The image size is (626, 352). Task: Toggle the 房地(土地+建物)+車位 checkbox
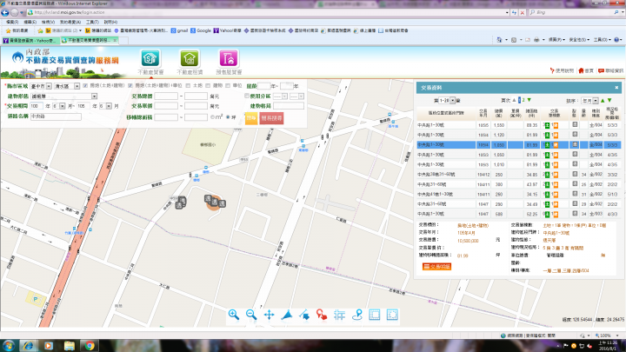[130, 86]
